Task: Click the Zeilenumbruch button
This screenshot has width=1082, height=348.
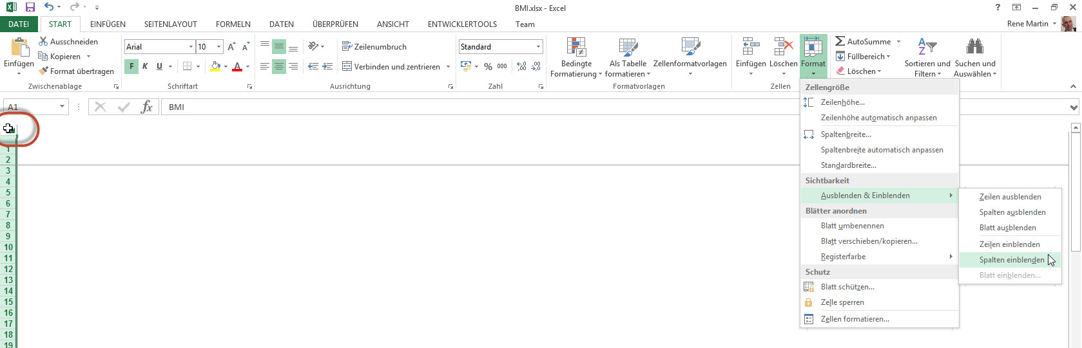Action: [x=374, y=47]
